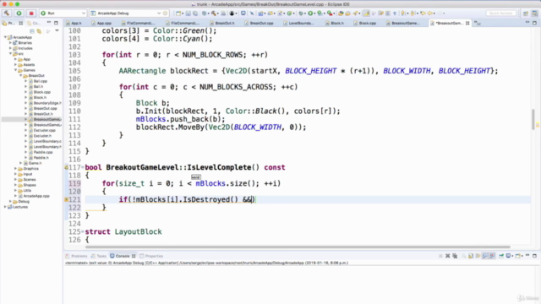541x304 pixels.
Task: Open the Properties tab
Action: (151, 256)
